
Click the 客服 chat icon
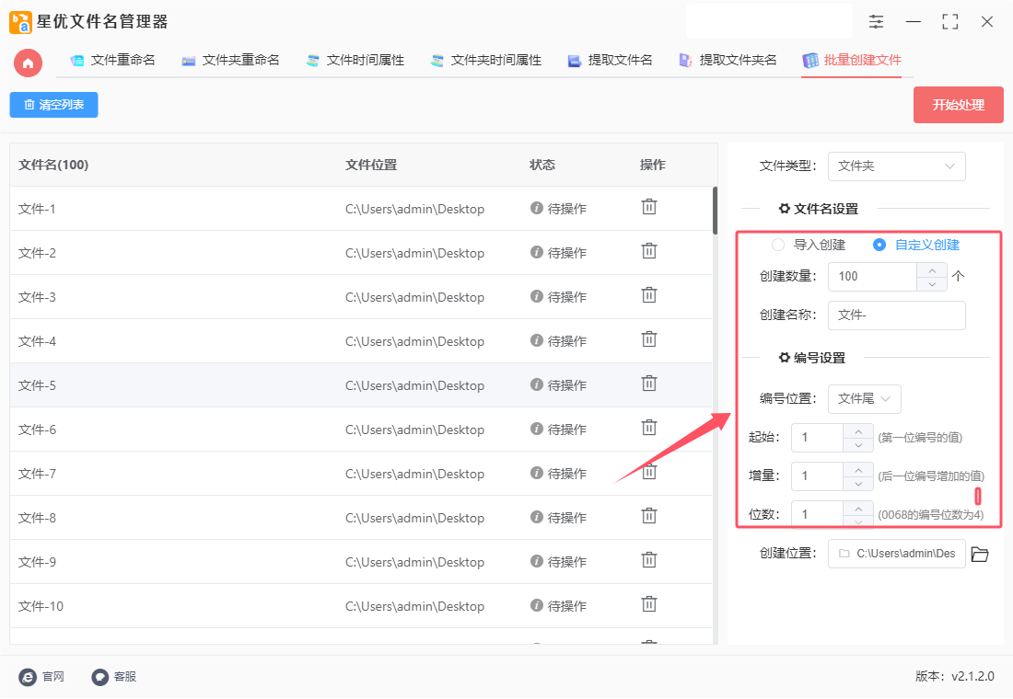[100, 676]
